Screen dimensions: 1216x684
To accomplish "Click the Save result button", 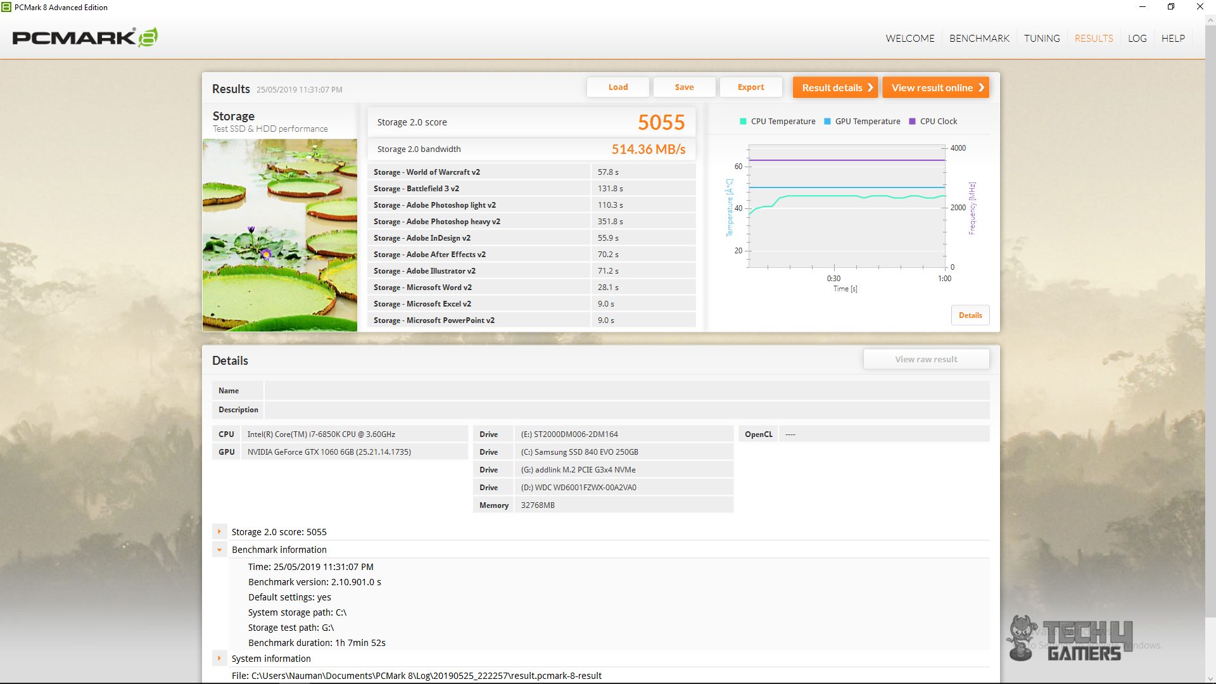I will click(x=684, y=87).
